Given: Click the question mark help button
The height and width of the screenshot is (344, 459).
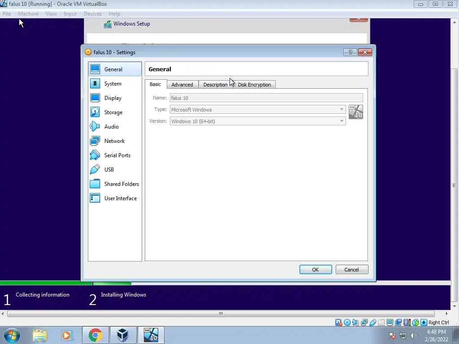Looking at the screenshot, I should pos(350,52).
